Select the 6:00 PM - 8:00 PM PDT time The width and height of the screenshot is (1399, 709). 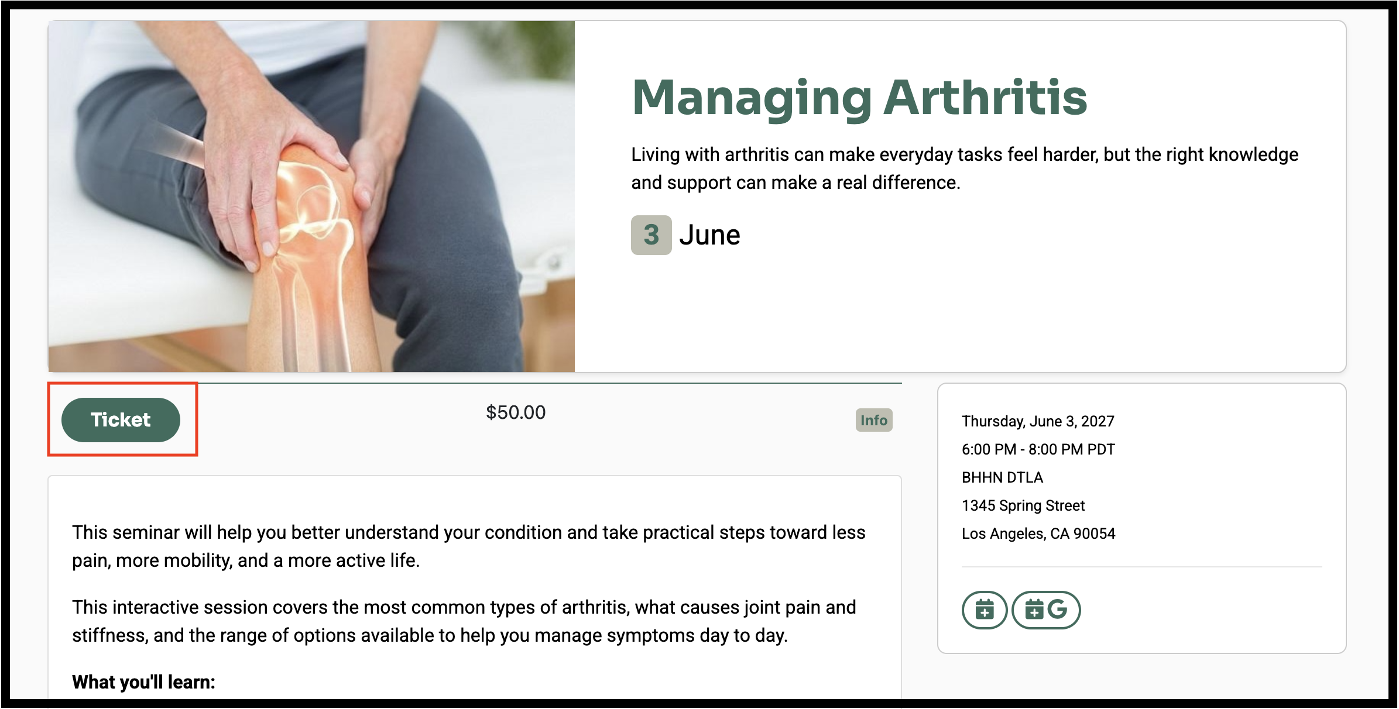[1038, 449]
